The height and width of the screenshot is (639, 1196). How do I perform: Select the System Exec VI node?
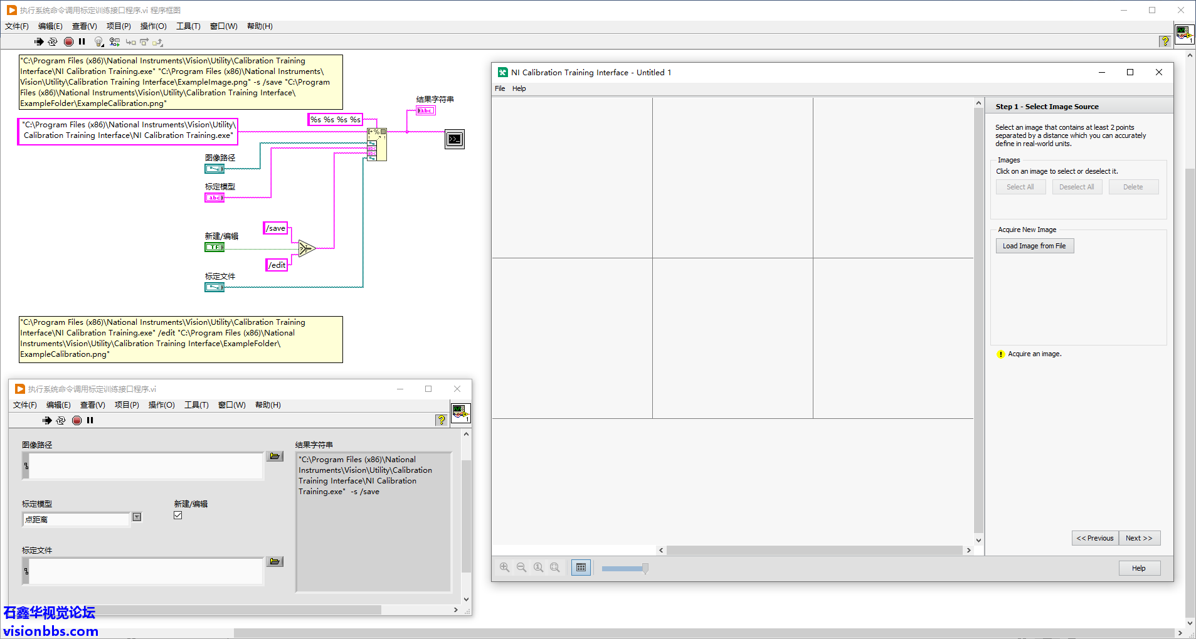[x=455, y=139]
